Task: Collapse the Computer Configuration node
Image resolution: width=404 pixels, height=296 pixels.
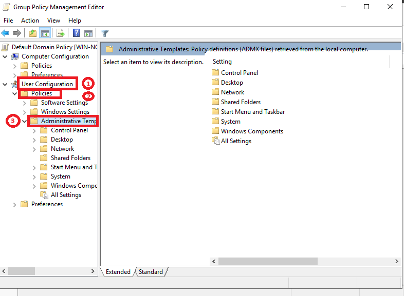Action: (x=5, y=56)
